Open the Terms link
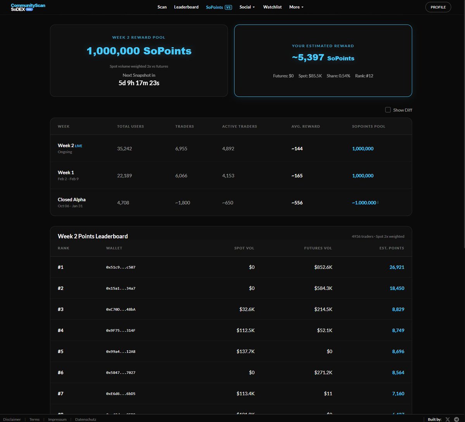 (34, 419)
